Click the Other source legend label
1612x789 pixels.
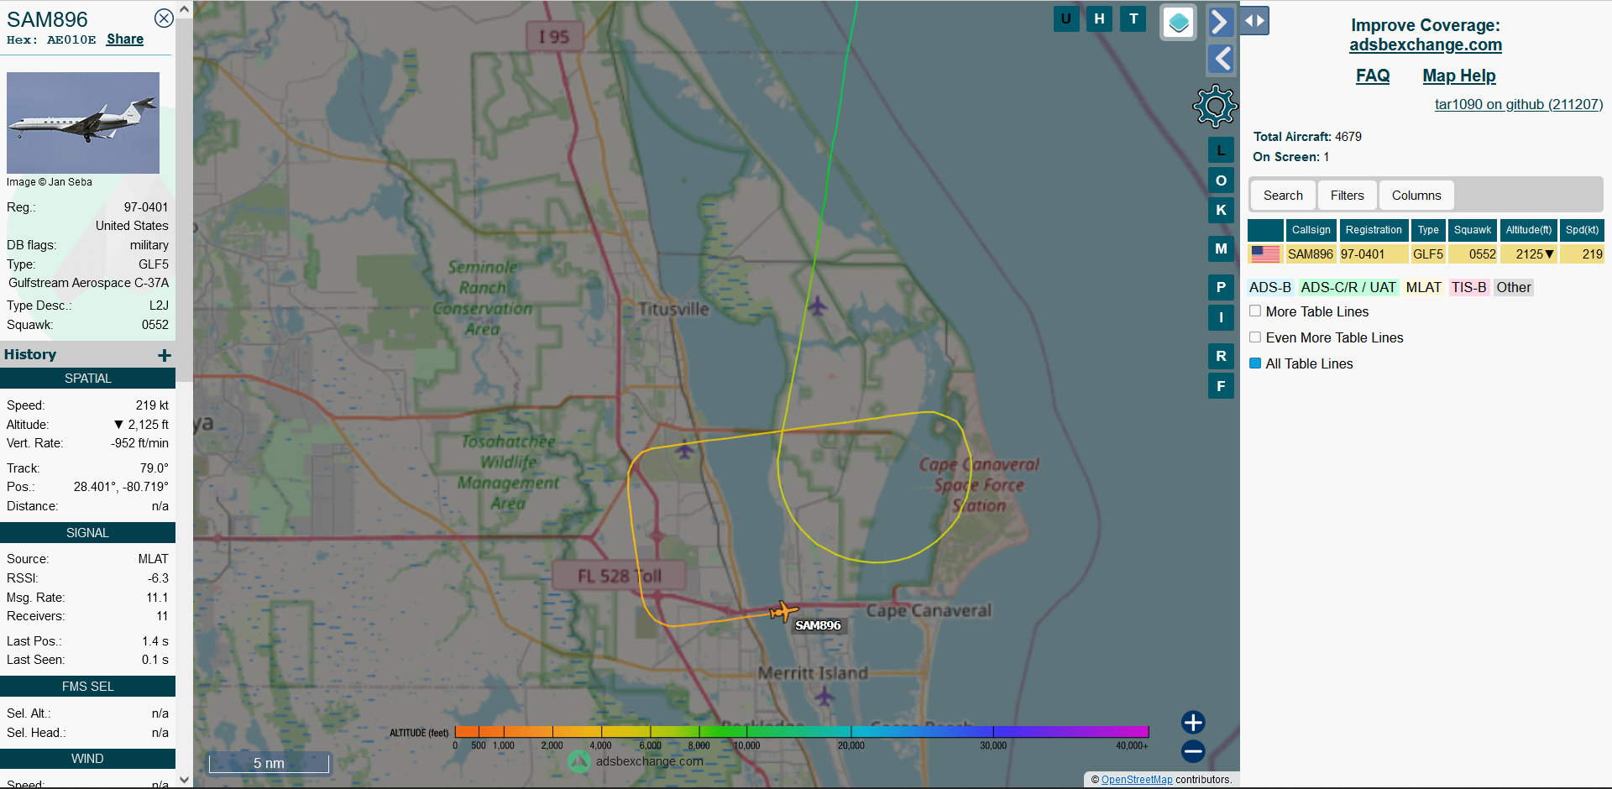pyautogui.click(x=1514, y=288)
